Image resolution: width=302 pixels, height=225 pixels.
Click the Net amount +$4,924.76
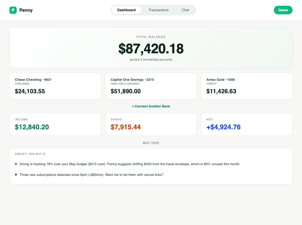223,127
